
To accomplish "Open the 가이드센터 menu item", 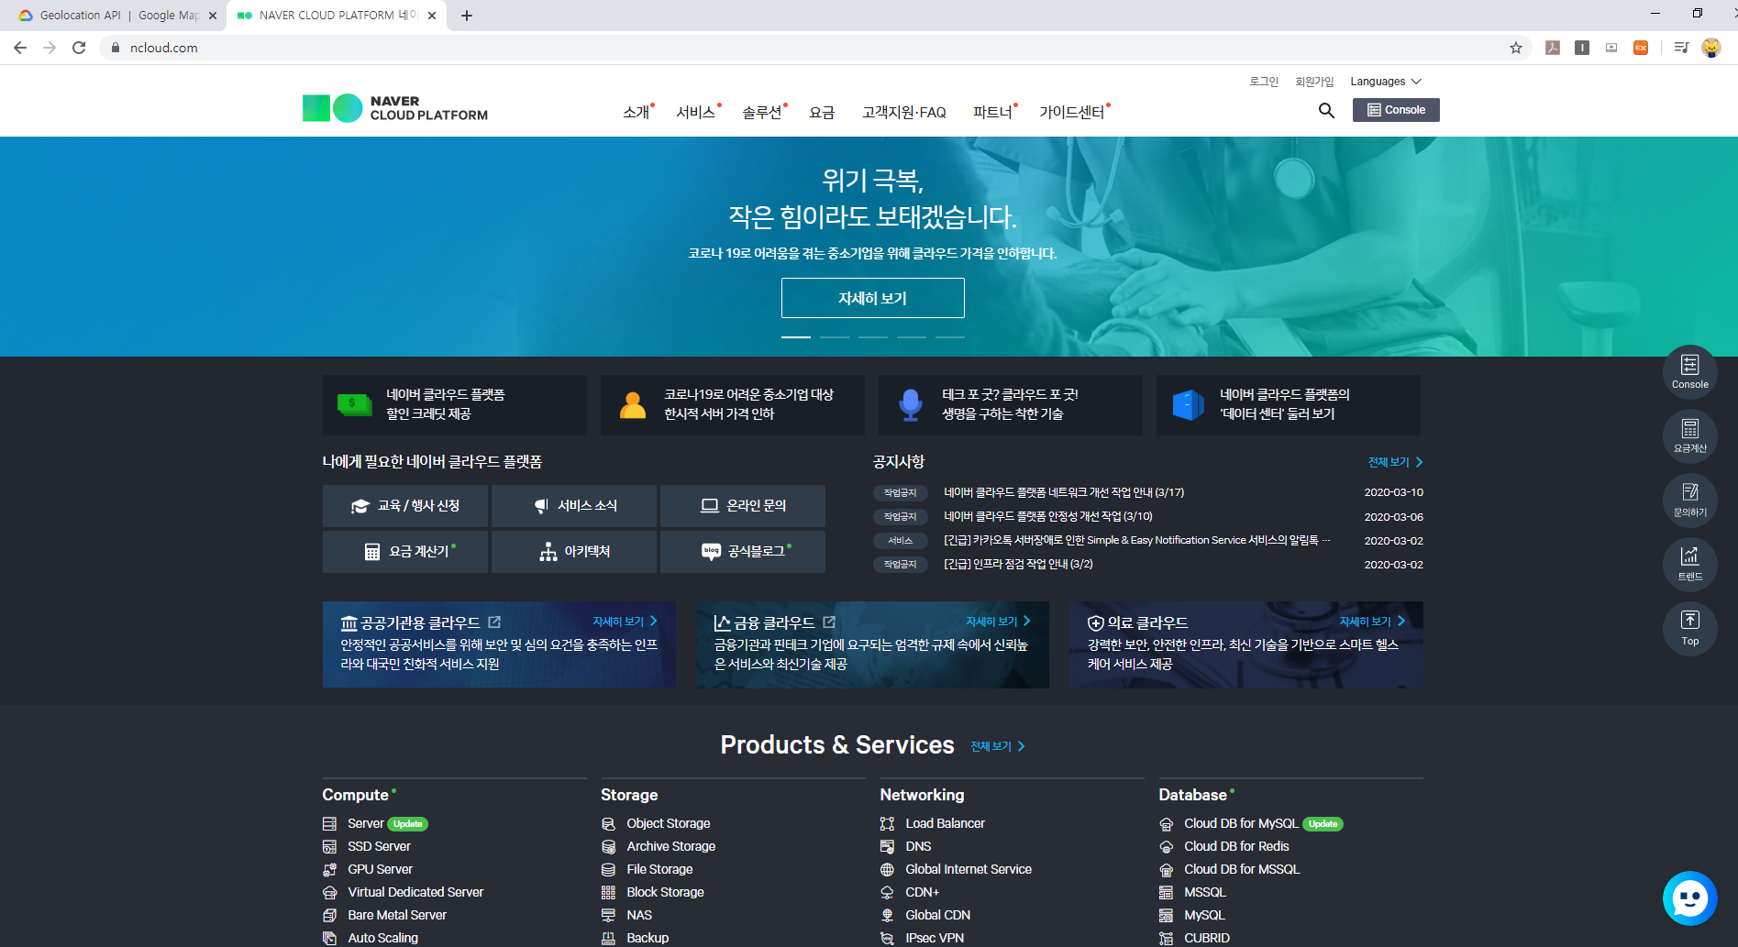I will pyautogui.click(x=1072, y=112).
